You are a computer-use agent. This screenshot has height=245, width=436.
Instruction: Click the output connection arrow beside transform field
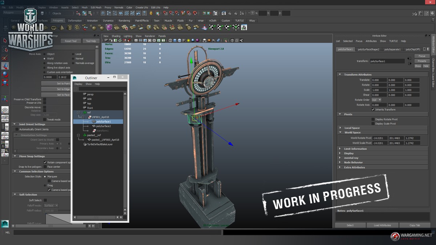[409, 63]
